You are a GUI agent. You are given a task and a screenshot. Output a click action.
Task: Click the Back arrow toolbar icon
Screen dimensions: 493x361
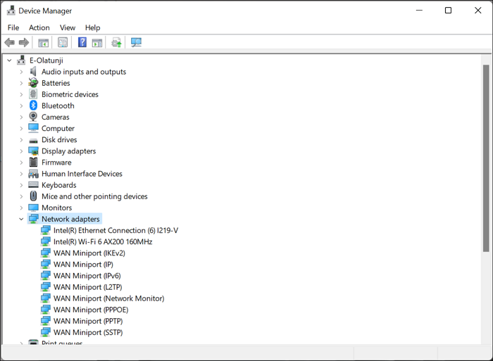pos(10,42)
